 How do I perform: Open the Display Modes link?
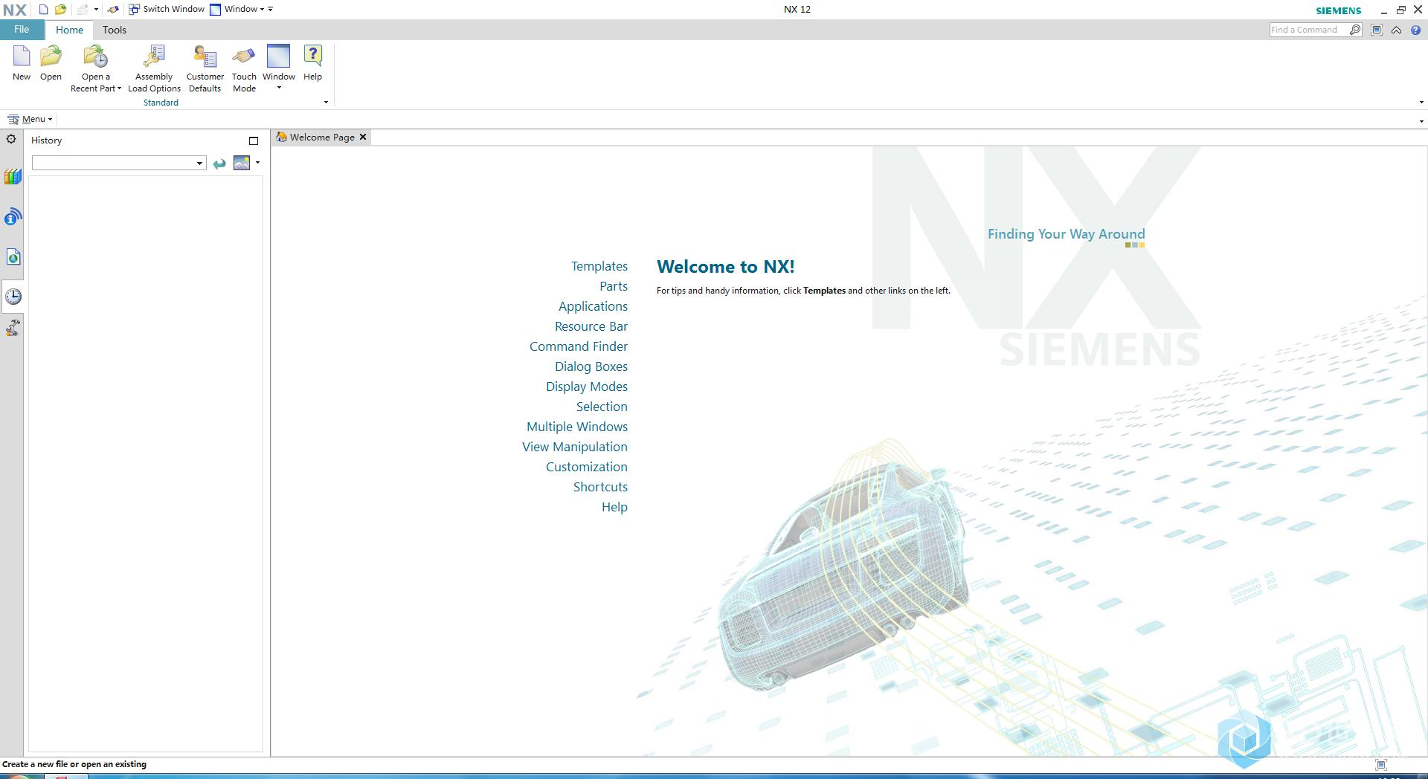pos(586,387)
